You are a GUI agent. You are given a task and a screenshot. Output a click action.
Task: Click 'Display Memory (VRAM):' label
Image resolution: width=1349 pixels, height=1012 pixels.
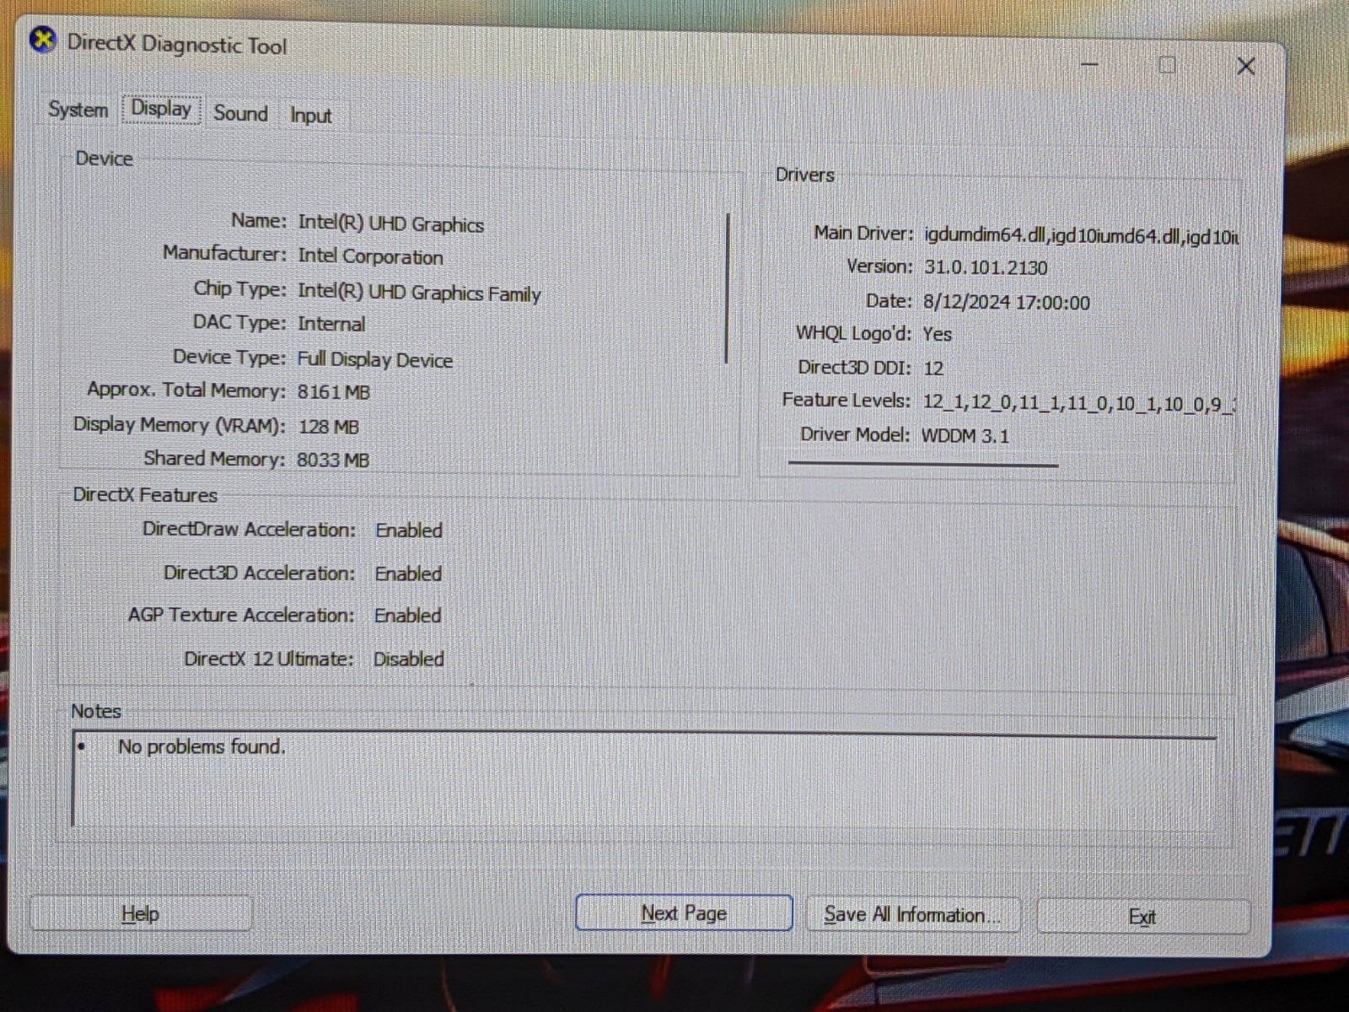(180, 424)
